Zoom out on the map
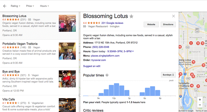Viewport: 207px width, 112px height. point(200,105)
